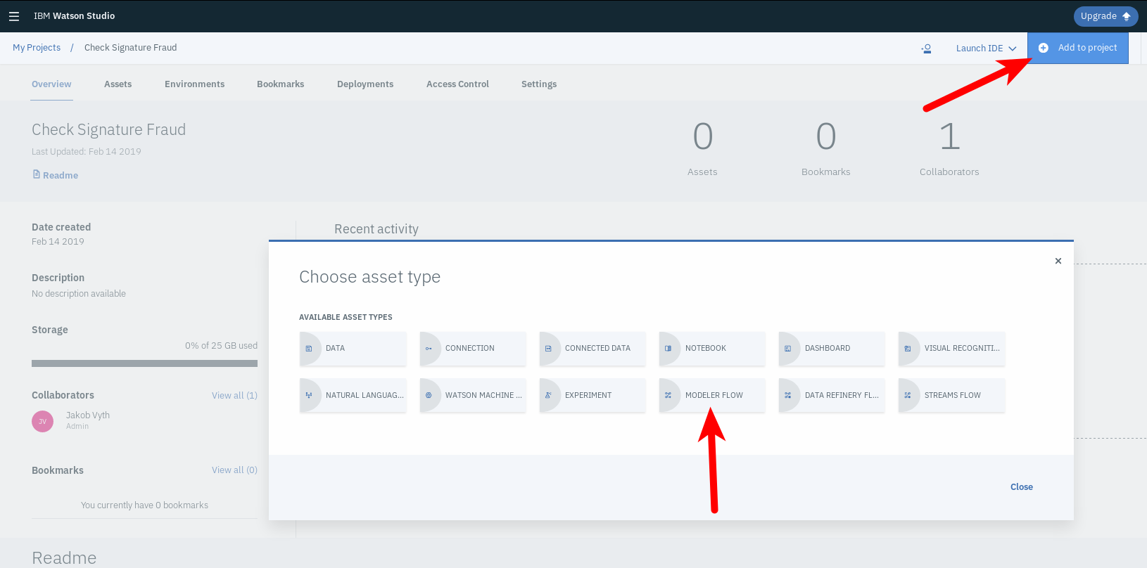Choose the NOTEBOOK asset type label
1147x568 pixels.
[706, 349]
